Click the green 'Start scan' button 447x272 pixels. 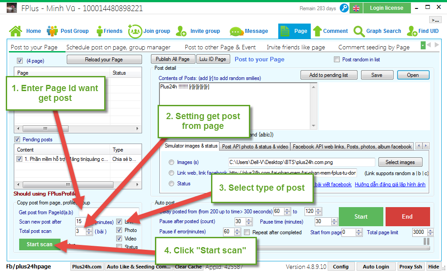click(40, 244)
